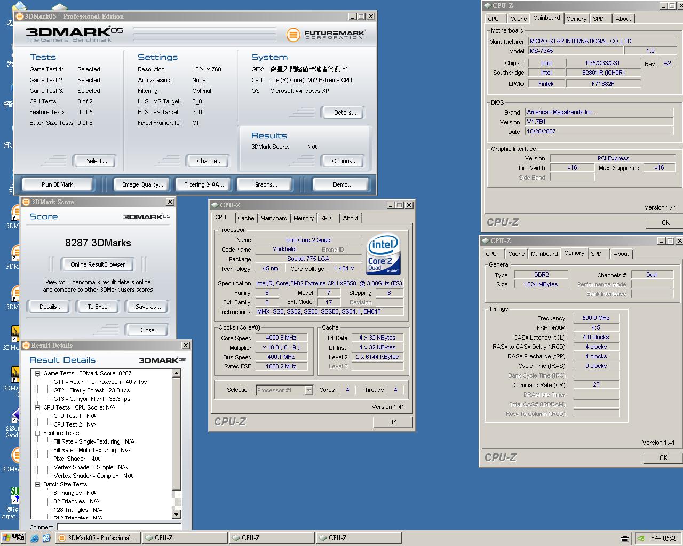Select GT3 - Canyon Flight result
This screenshot has height=546, width=683.
click(x=91, y=399)
